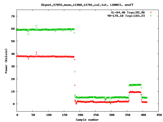Click the Sample number axis label
This screenshot has width=163, height=122.
coord(87,120)
